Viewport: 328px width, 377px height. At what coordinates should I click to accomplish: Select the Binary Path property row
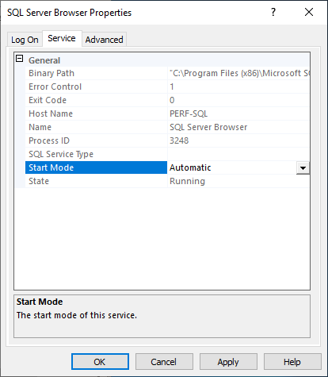tap(167, 73)
